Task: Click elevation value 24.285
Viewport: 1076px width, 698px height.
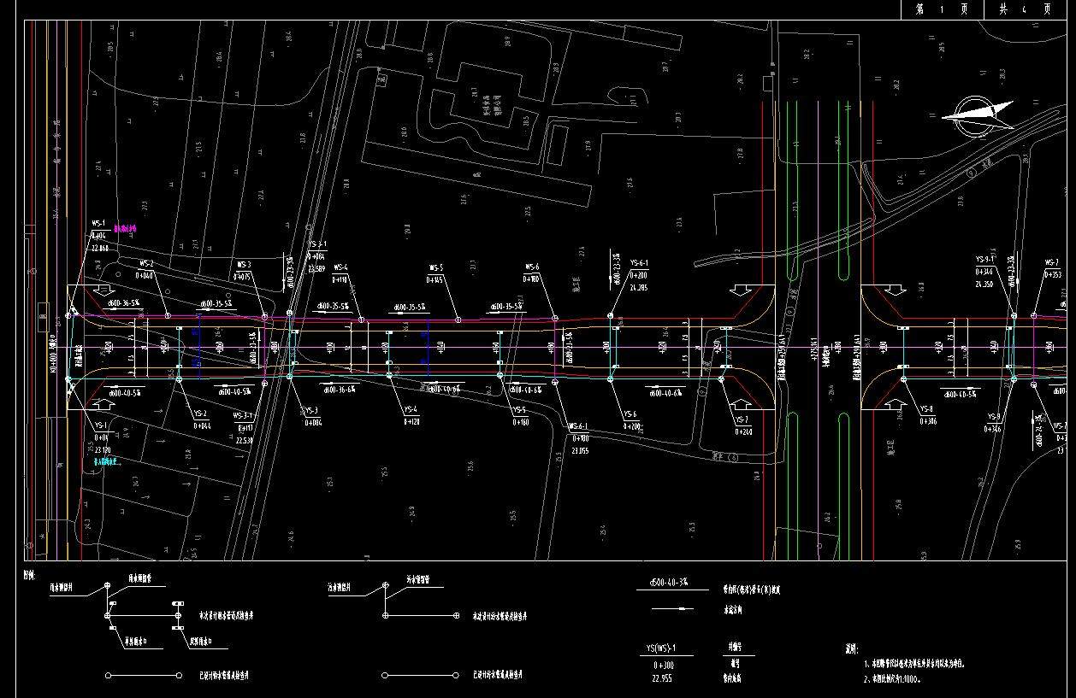Action: (x=639, y=288)
